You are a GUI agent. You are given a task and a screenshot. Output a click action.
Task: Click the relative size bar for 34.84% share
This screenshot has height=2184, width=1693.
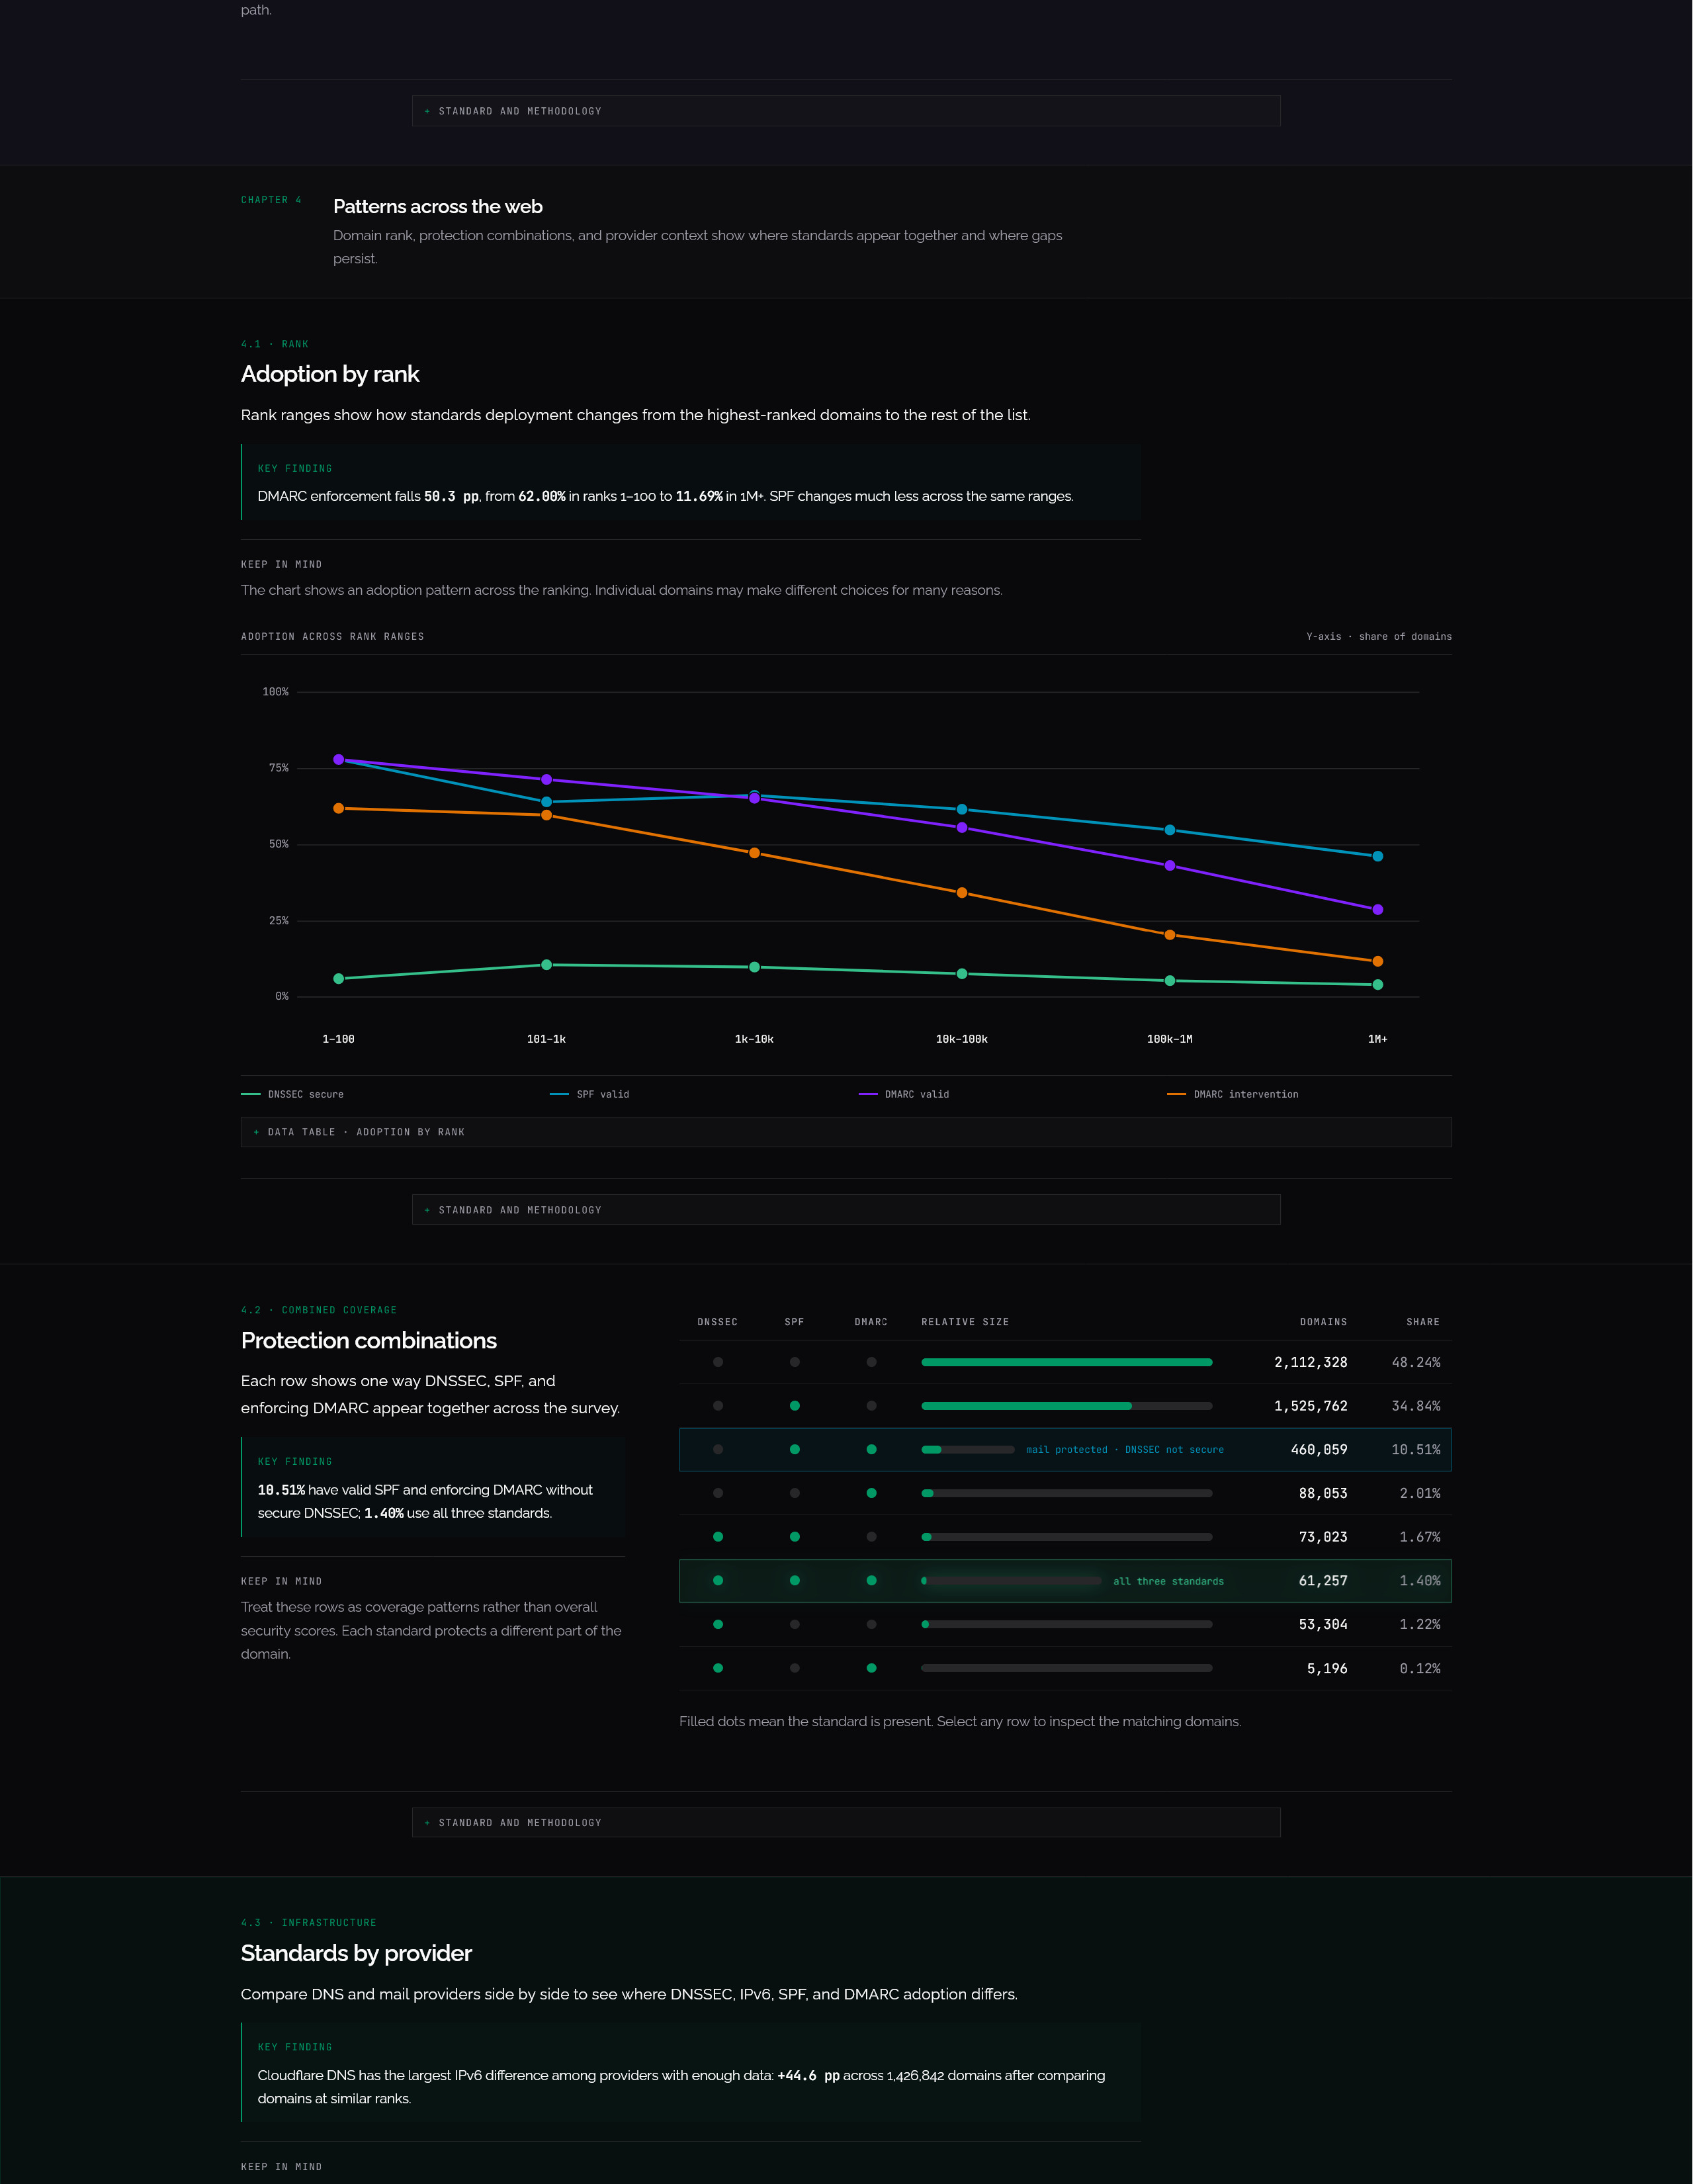1067,1406
